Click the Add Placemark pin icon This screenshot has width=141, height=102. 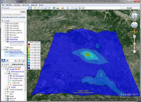35,8
